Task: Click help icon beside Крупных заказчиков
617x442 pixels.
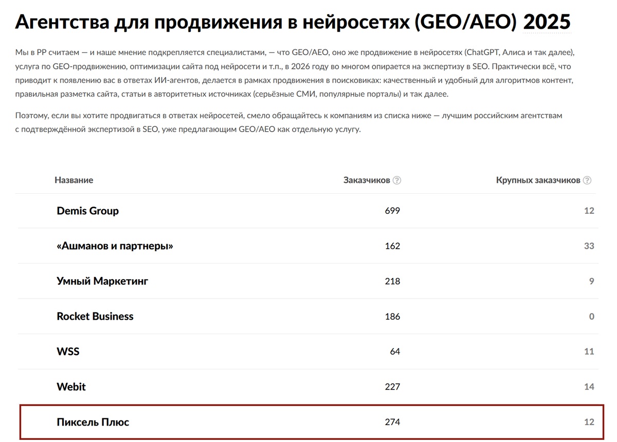Action: (x=587, y=180)
